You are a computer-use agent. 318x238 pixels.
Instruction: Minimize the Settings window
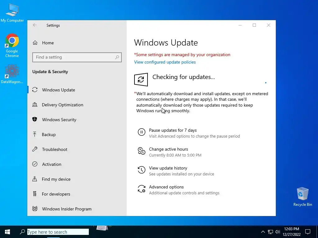[x=240, y=25]
